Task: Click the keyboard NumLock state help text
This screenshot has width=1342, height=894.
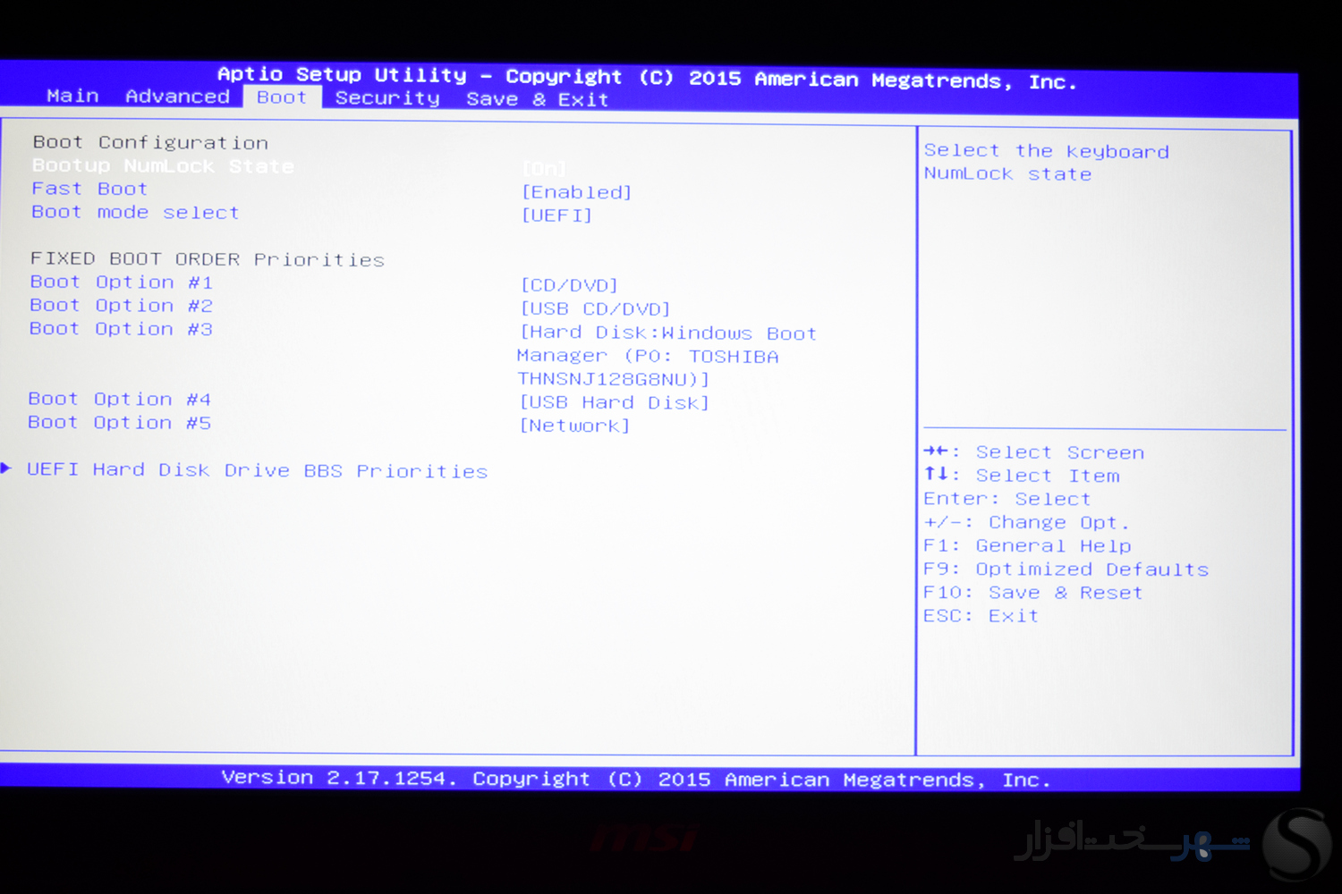Action: [x=1046, y=163]
